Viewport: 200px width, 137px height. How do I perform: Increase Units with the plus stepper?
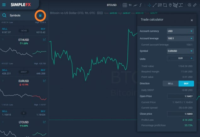(x=191, y=58)
